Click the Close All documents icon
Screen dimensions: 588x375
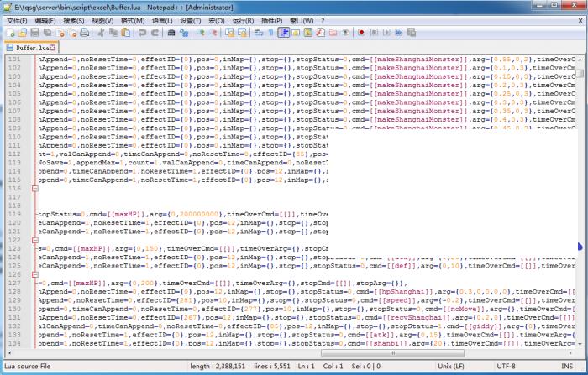[x=72, y=33]
